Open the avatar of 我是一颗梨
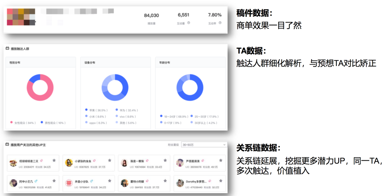 pyautogui.click(x=124, y=163)
